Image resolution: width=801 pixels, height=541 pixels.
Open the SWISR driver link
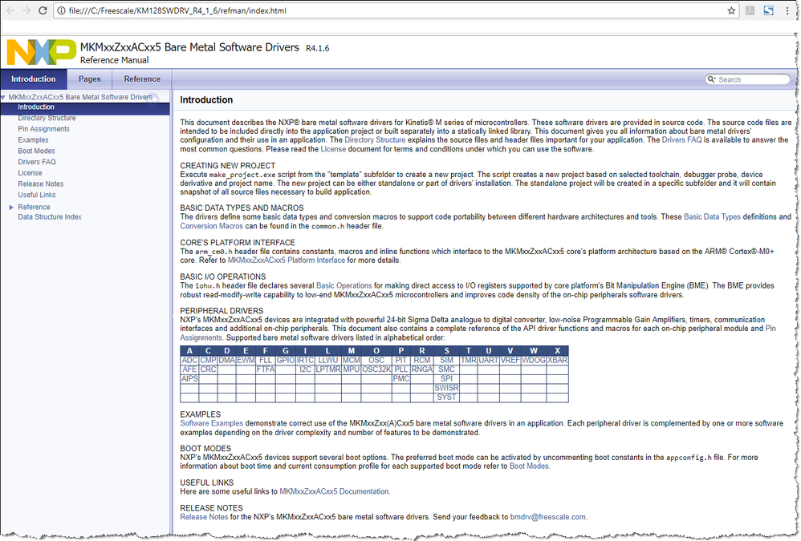pyautogui.click(x=446, y=388)
